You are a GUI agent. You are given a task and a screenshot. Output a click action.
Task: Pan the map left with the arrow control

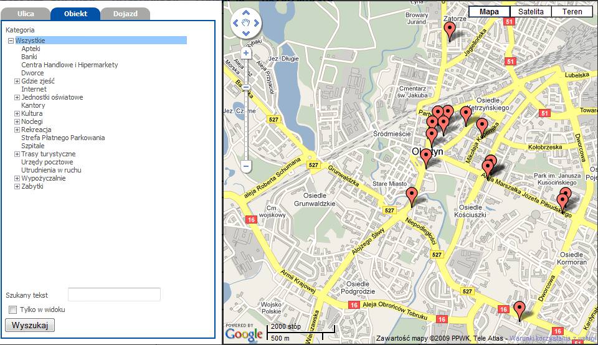coord(236,24)
